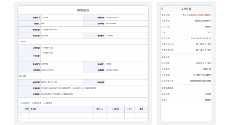The image size is (231, 125).
Task: Click the 任务内容 text area
Action: 94,56
